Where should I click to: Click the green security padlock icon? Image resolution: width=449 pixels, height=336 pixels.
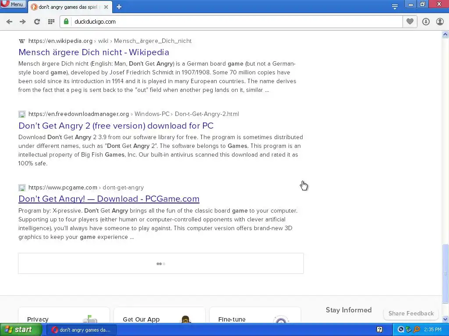click(x=66, y=22)
